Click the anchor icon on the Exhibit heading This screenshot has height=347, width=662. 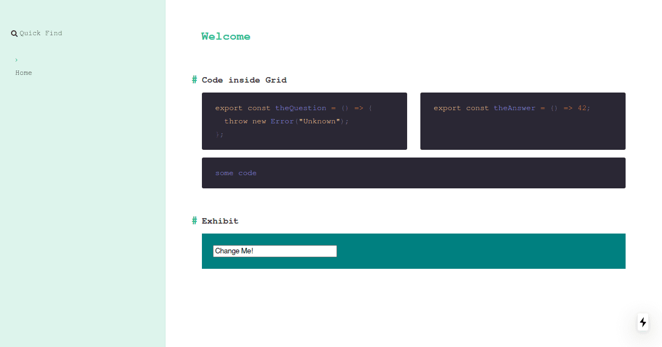click(194, 221)
